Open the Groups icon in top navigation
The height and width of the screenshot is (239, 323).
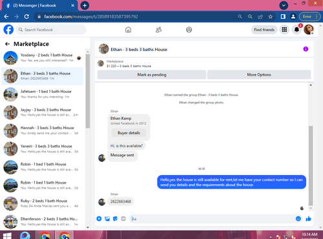[189, 30]
